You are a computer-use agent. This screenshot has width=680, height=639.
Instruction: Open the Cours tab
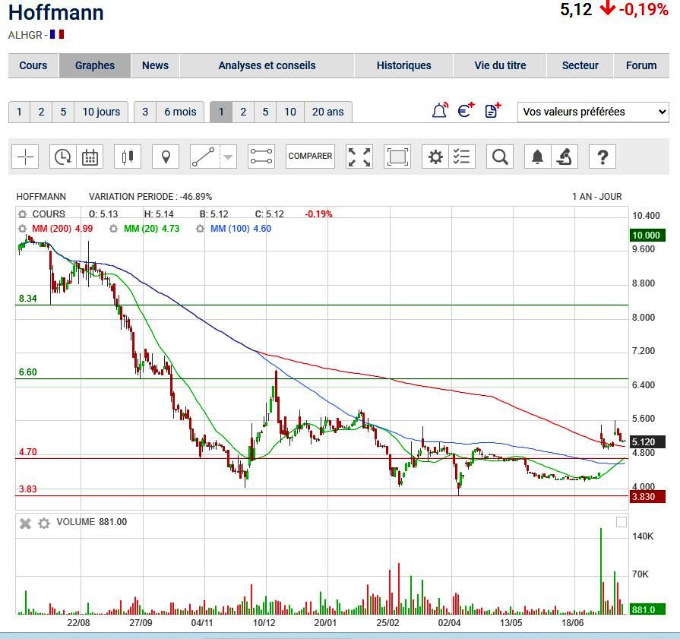click(x=33, y=65)
